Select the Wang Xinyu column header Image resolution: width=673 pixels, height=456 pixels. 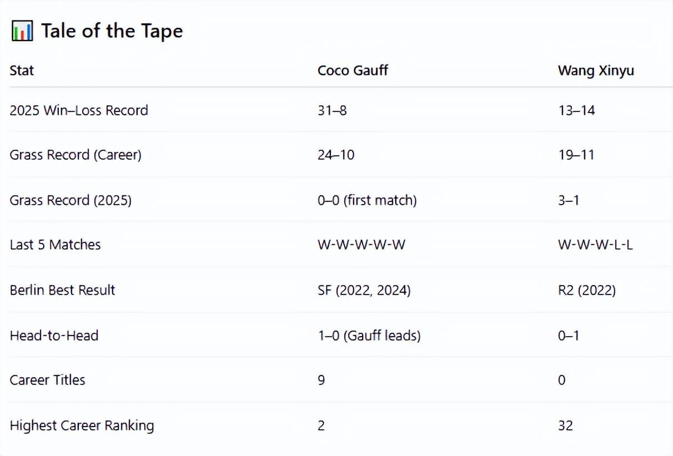596,71
